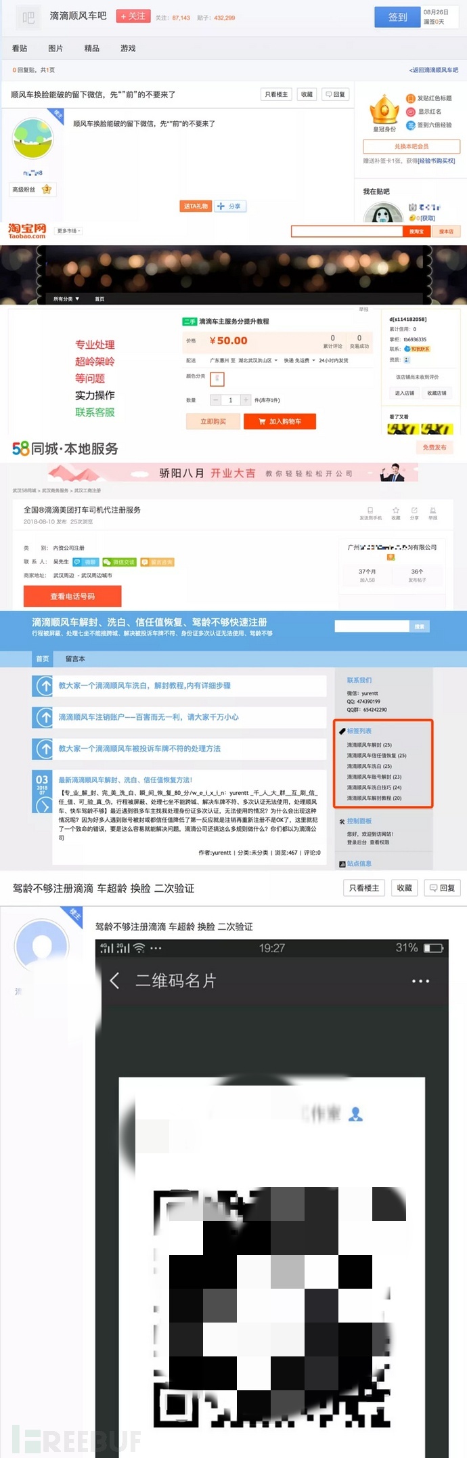Viewport: 467px width, 1458px height.
Task: Expand the 所有分类 shop menu
Action: (66, 299)
